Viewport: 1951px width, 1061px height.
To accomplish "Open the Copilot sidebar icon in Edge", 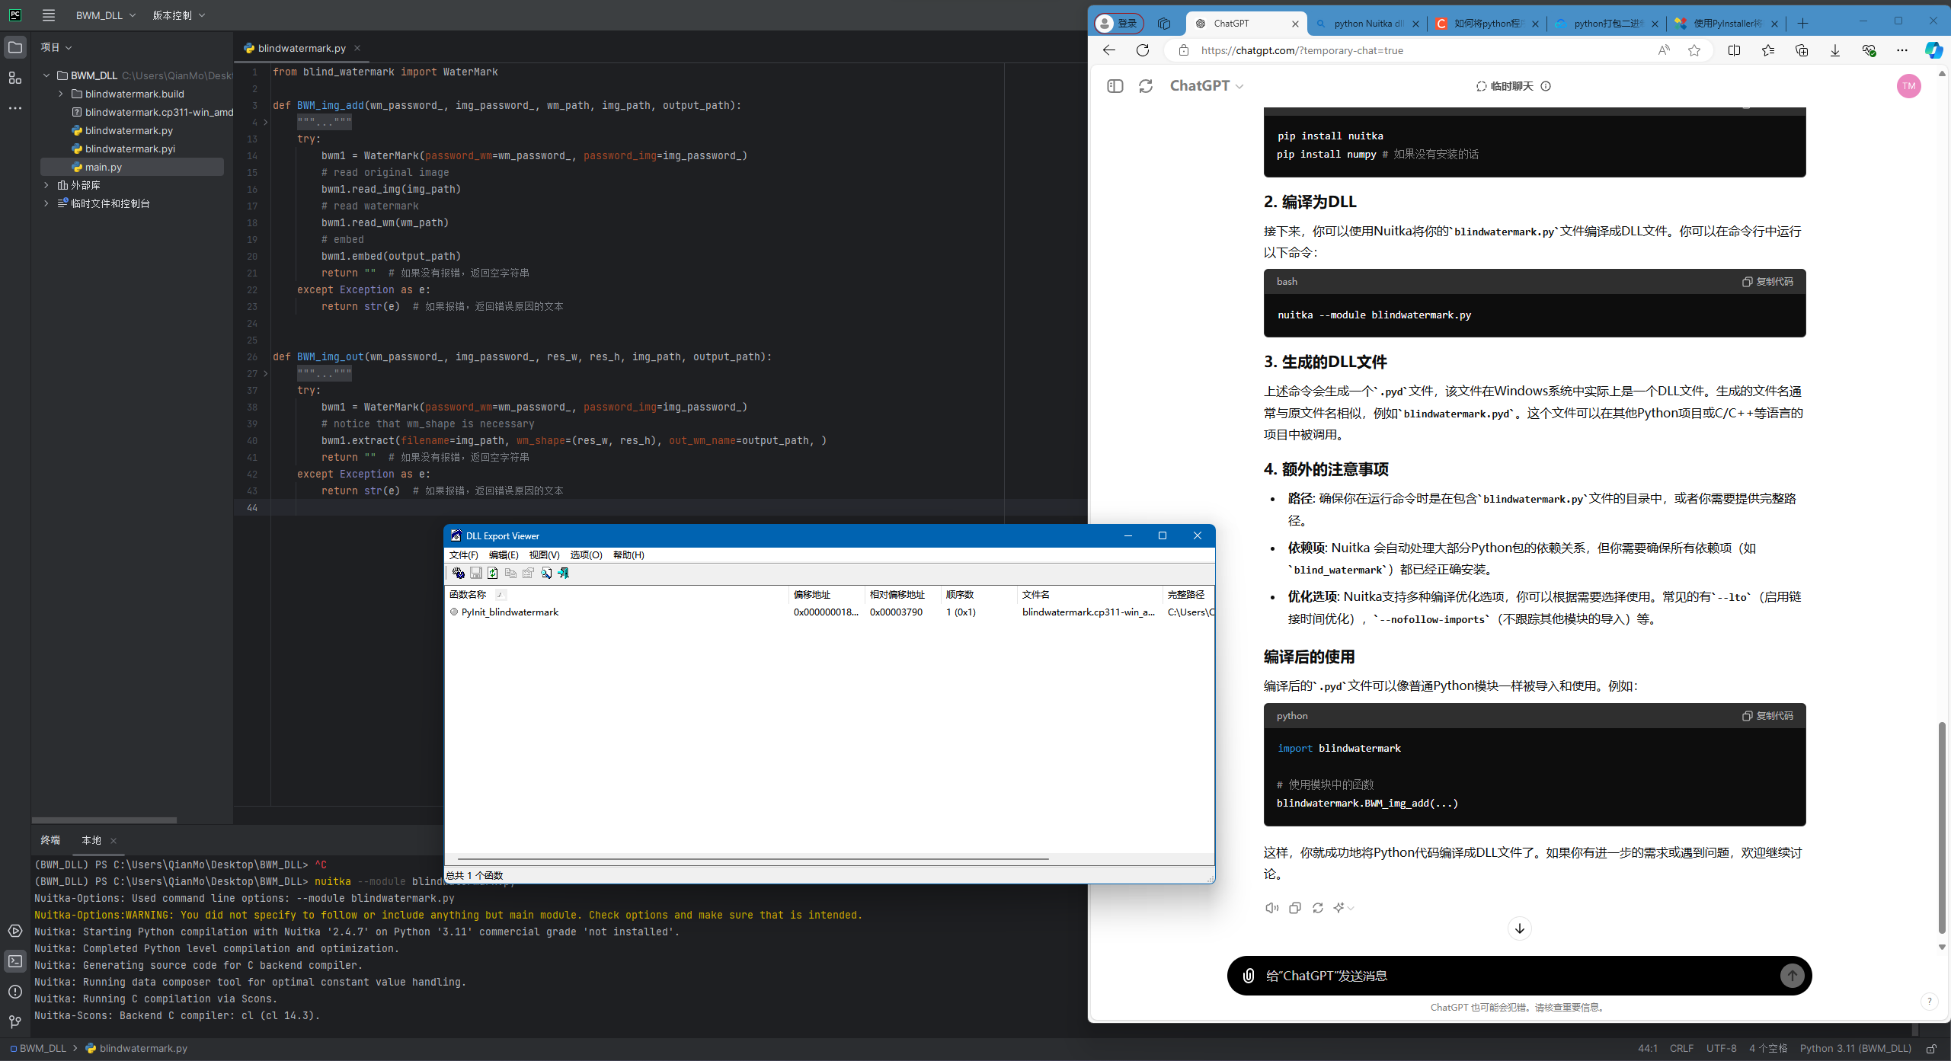I will (x=1933, y=50).
